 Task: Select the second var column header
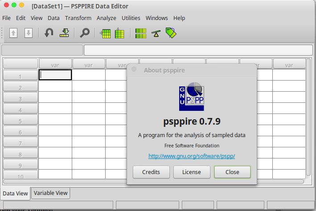point(89,64)
